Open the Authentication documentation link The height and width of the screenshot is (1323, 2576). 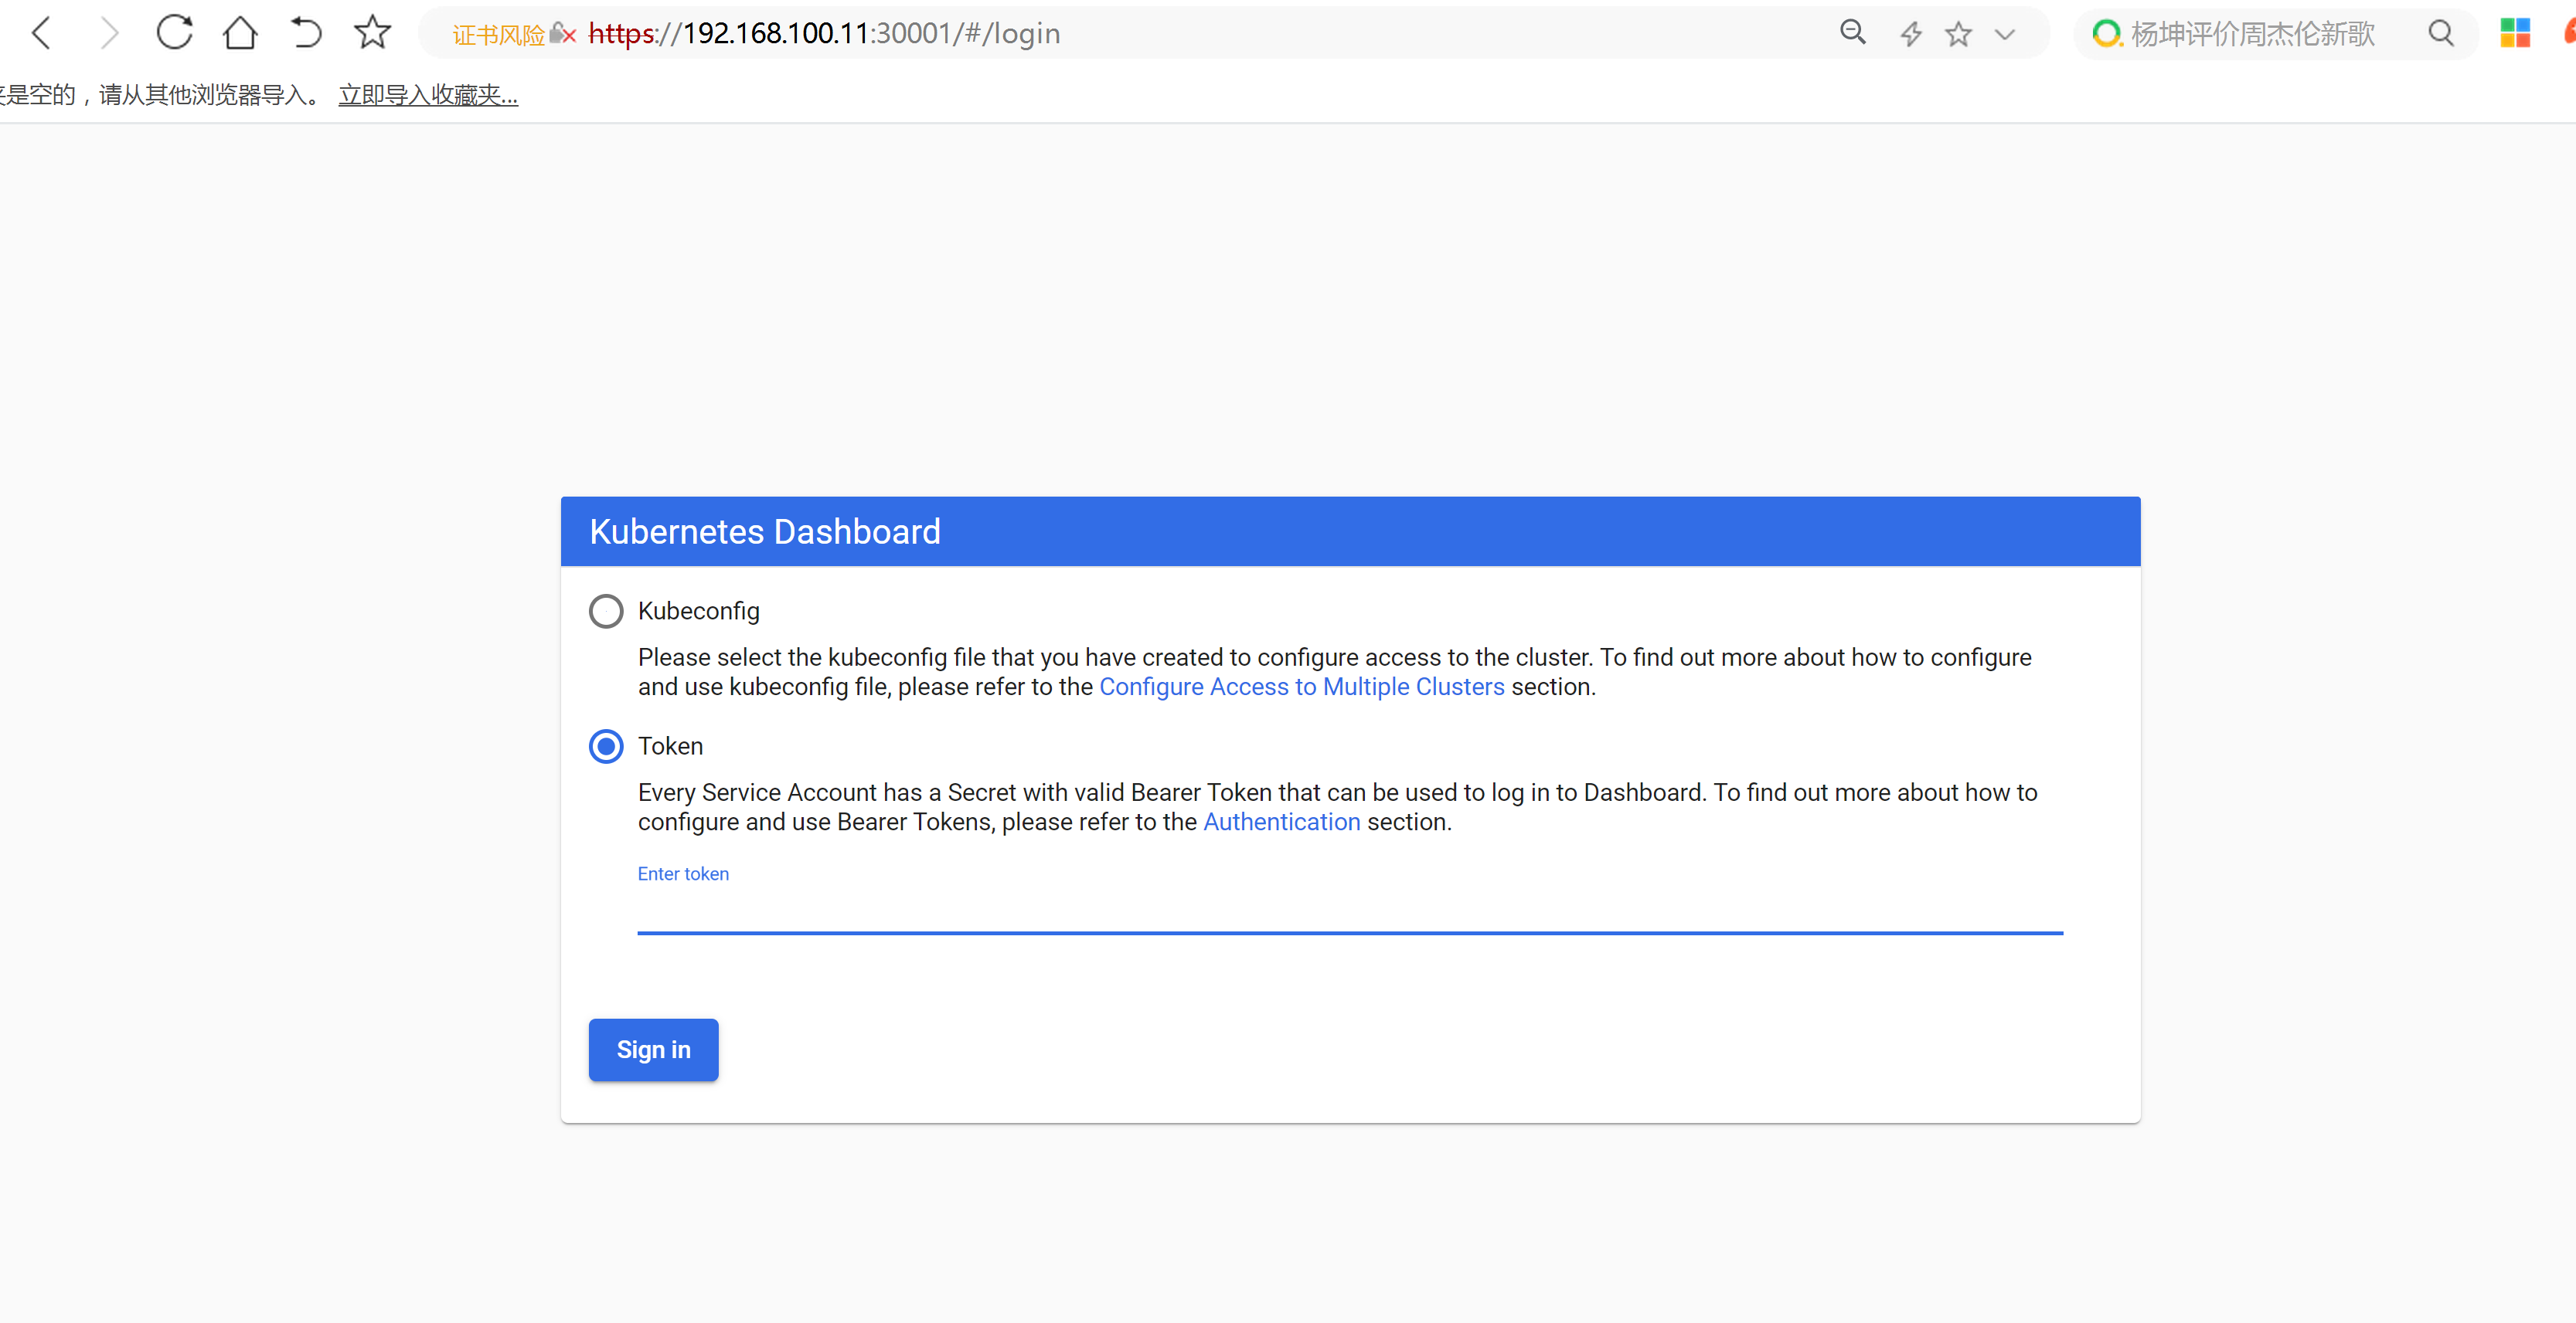click(x=1281, y=822)
